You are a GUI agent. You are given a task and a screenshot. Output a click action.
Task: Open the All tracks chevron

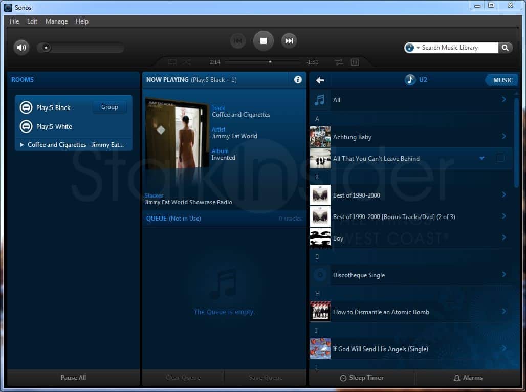coord(504,99)
